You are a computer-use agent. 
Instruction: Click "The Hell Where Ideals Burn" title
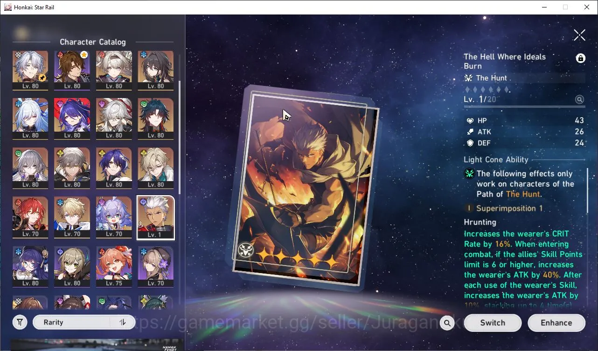click(505, 61)
